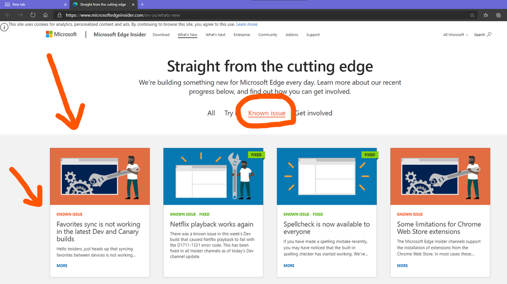Switch to the 'New tab' browser tab

click(x=34, y=5)
